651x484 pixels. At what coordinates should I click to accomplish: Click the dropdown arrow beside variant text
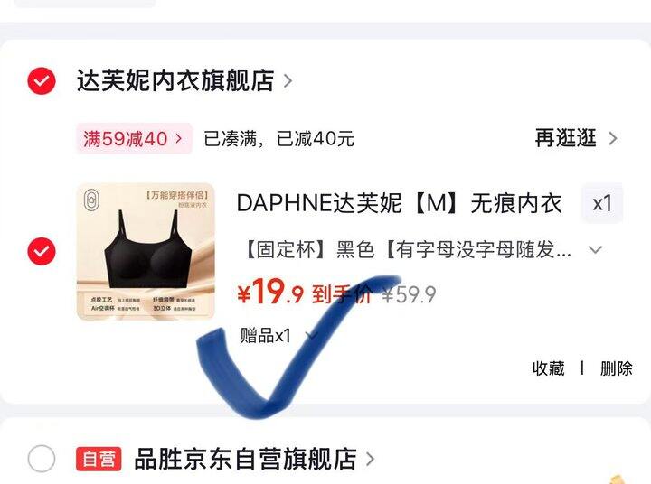[x=595, y=249]
